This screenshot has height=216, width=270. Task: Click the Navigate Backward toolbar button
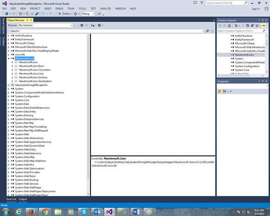(x=7, y=13)
